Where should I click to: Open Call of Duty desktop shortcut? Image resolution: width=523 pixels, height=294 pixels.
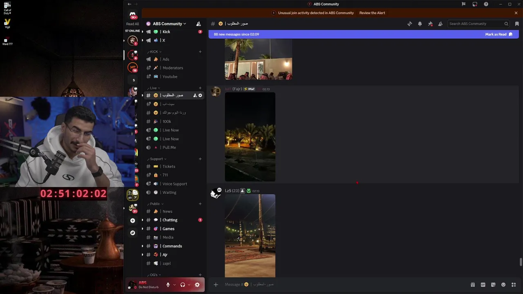point(7,9)
